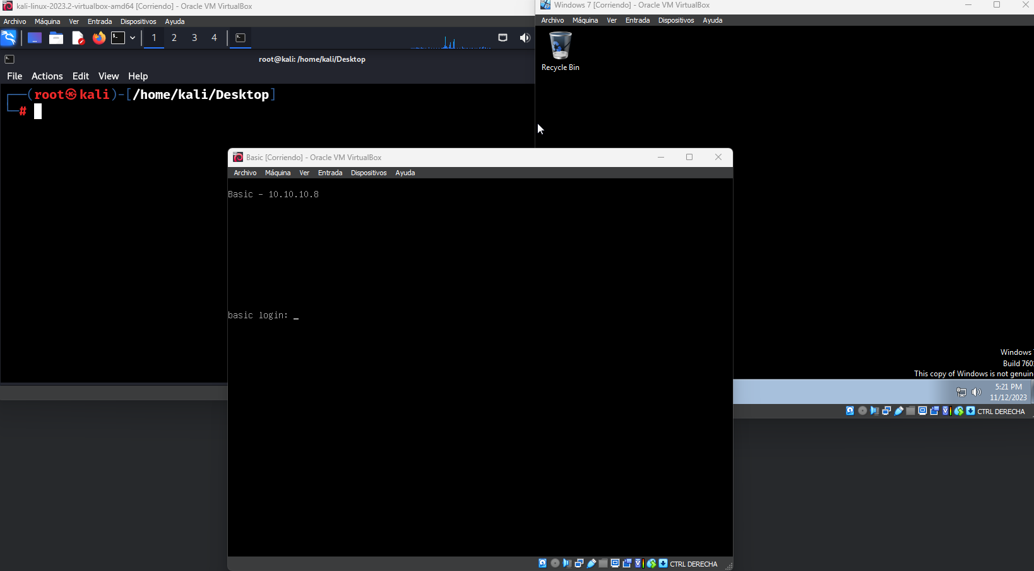Expand the terminal launcher dropdown arrow

coord(133,38)
